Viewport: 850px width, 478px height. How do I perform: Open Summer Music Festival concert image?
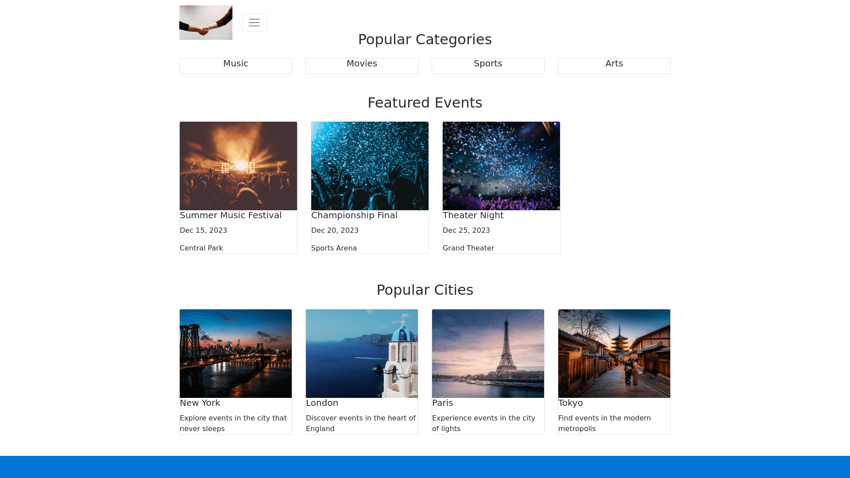238,166
